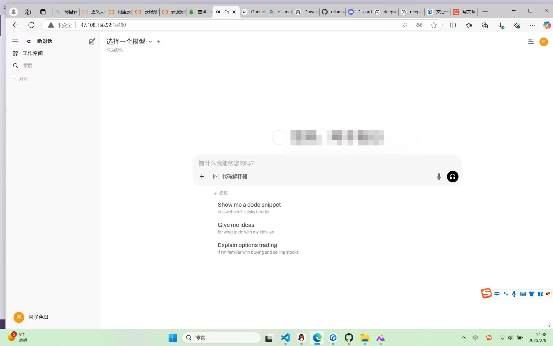The image size is (553, 346).
Task: Open the weather widget showing 6°C
Action: [18, 337]
